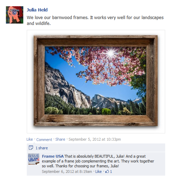View the 1 share link
Image resolution: width=185 pixels, height=176 pixels.
pos(42,148)
